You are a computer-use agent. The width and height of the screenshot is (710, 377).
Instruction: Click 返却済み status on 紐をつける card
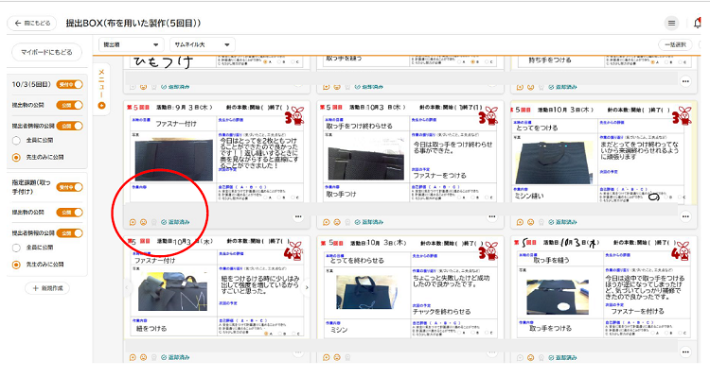click(x=176, y=357)
